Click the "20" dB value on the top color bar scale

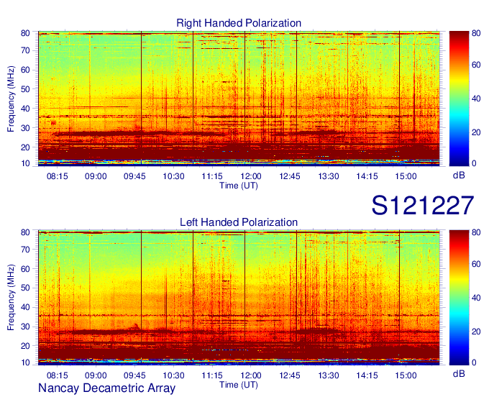point(476,132)
